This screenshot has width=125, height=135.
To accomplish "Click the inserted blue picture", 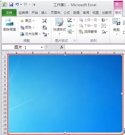I will [65, 94].
